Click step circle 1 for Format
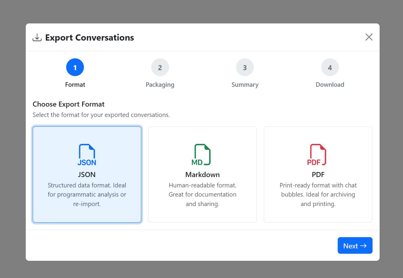 click(x=75, y=67)
